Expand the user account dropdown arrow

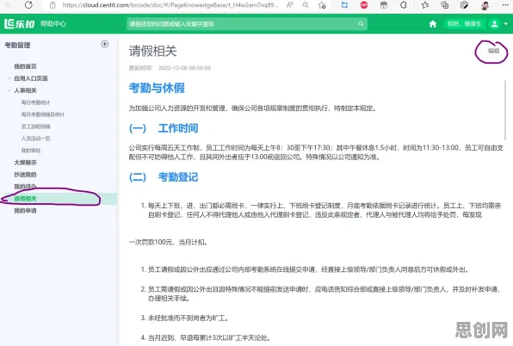click(x=506, y=24)
